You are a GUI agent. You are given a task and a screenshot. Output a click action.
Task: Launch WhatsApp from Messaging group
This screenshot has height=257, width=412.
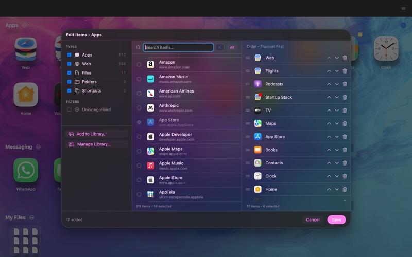[25, 170]
